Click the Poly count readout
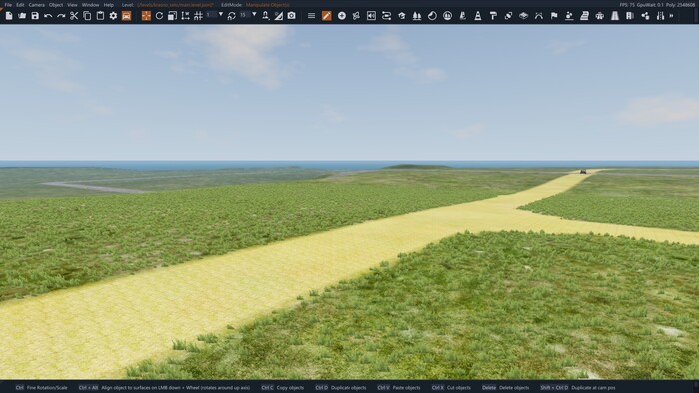Image resolution: width=699 pixels, height=393 pixels. tap(681, 4)
